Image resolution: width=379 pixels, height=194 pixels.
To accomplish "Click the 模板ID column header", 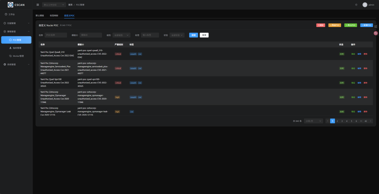I will [x=81, y=44].
